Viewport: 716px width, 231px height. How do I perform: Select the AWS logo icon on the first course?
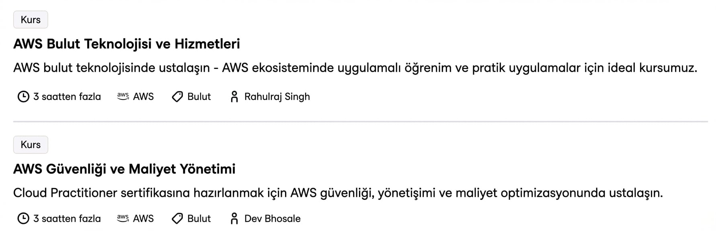click(x=123, y=96)
